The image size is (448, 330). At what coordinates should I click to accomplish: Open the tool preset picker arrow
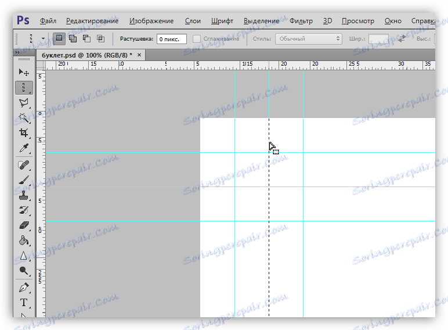pyautogui.click(x=43, y=38)
